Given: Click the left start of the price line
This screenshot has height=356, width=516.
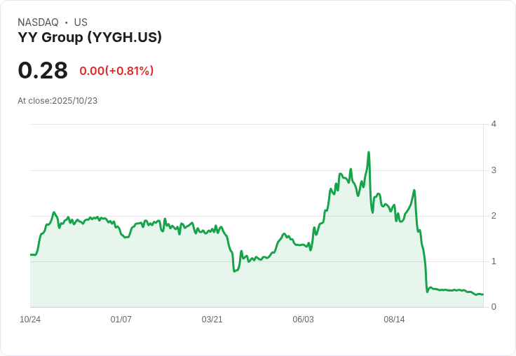Looking at the screenshot, I should (31, 254).
